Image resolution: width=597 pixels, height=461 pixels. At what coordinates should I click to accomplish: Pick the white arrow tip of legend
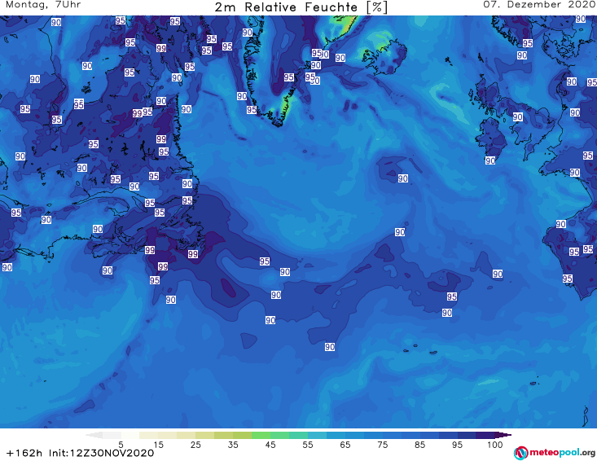click(x=94, y=435)
